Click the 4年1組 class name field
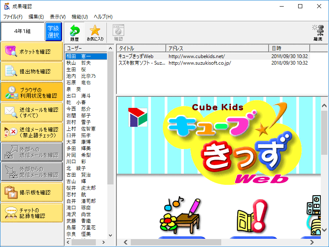Screen dimensions: 329x247 (x=23, y=31)
